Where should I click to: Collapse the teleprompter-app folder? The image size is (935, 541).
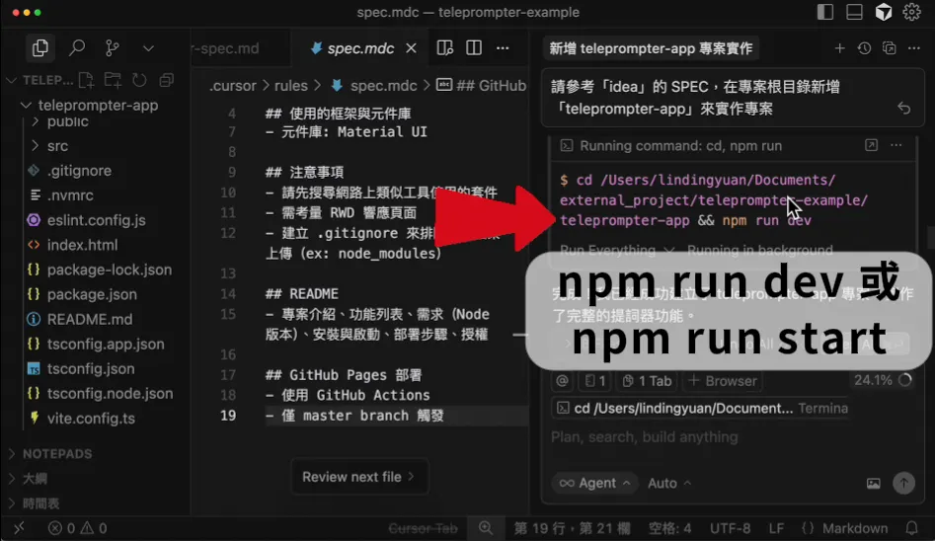pyautogui.click(x=92, y=105)
